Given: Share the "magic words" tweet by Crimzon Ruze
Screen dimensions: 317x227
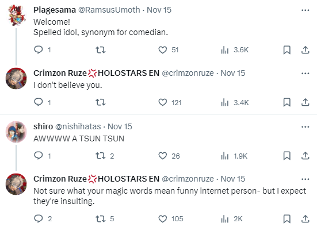Looking at the screenshot, I should pyautogui.click(x=305, y=219).
